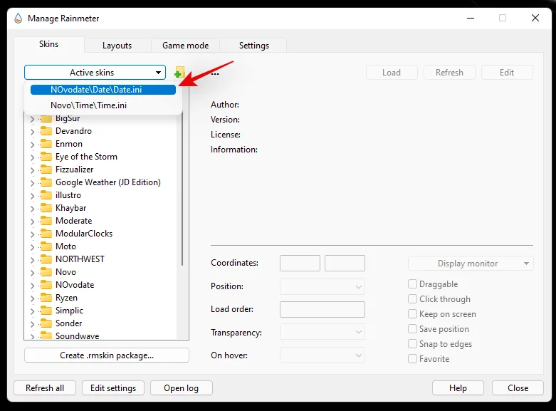Open the Active skins dropdown
556x411 pixels.
point(95,73)
